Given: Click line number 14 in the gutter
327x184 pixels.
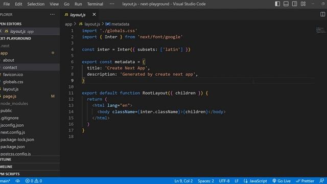Looking at the screenshot, I should [71, 111].
